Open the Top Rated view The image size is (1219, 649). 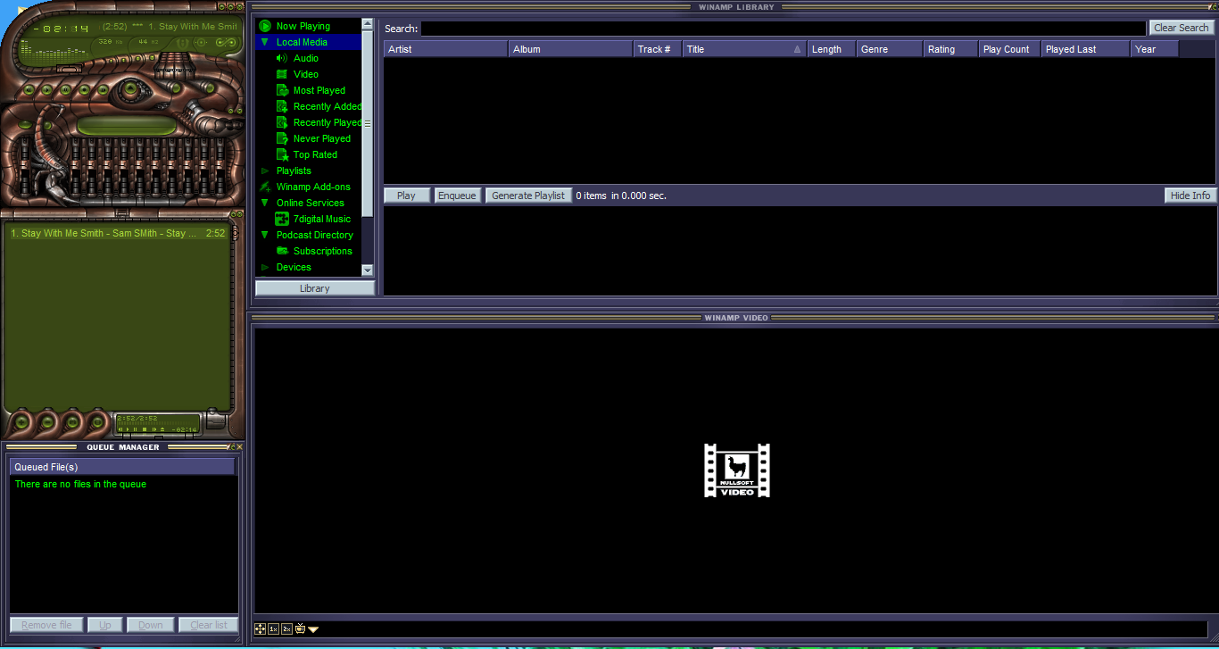coord(315,154)
